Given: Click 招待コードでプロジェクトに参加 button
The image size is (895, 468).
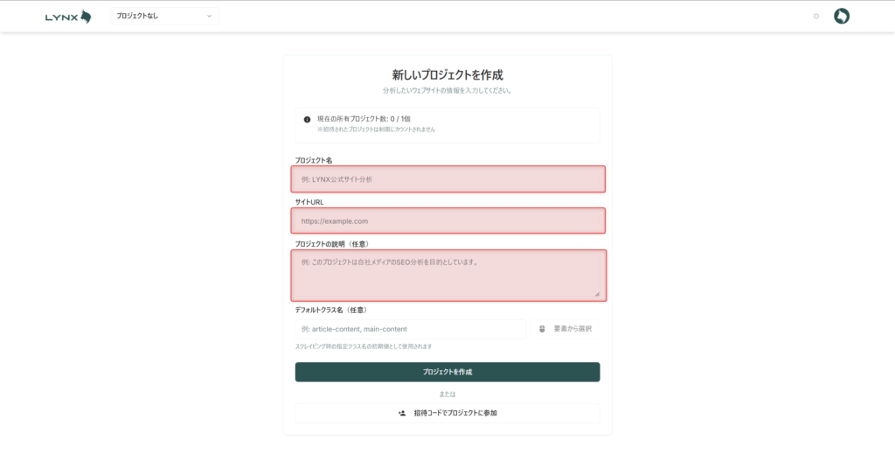Looking at the screenshot, I should click(447, 413).
